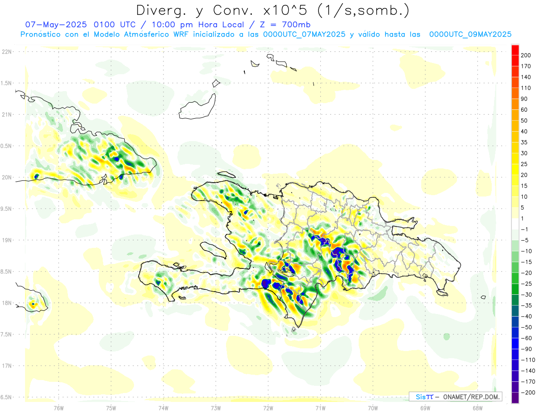Click the '73W' longitude label

[216, 407]
